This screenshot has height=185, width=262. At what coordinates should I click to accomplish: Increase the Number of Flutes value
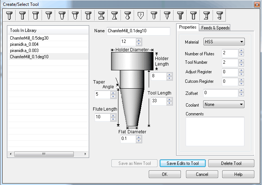[x=241, y=51]
